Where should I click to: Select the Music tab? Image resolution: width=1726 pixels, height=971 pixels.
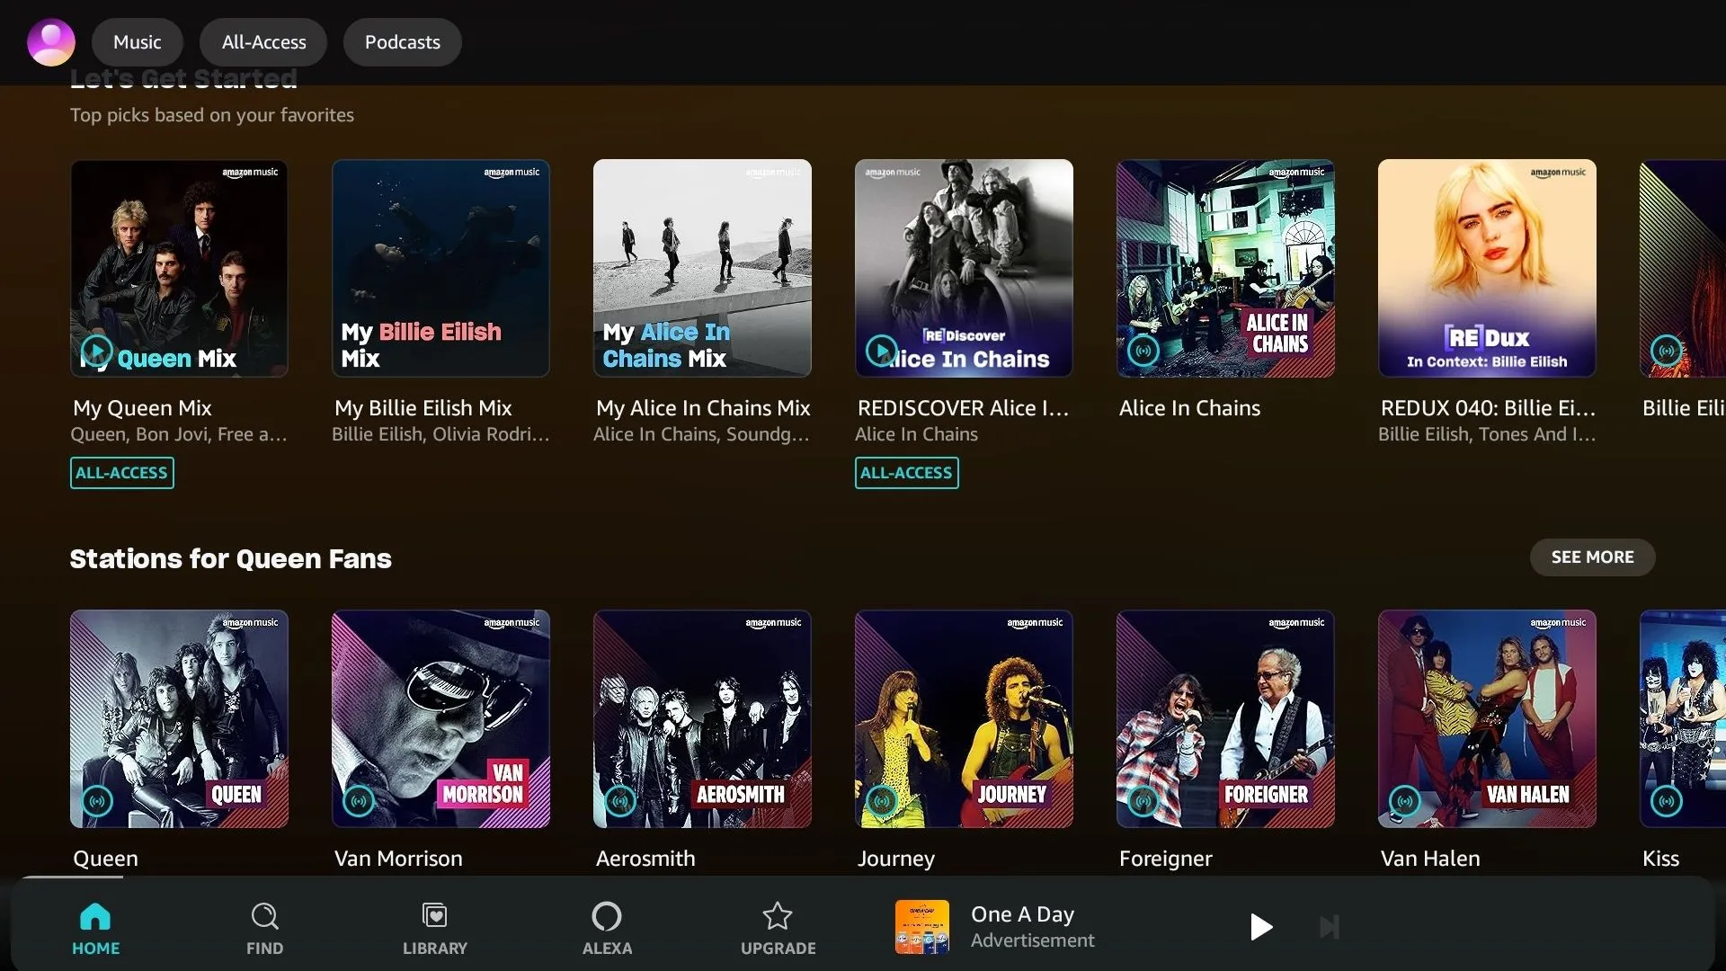[x=138, y=42]
